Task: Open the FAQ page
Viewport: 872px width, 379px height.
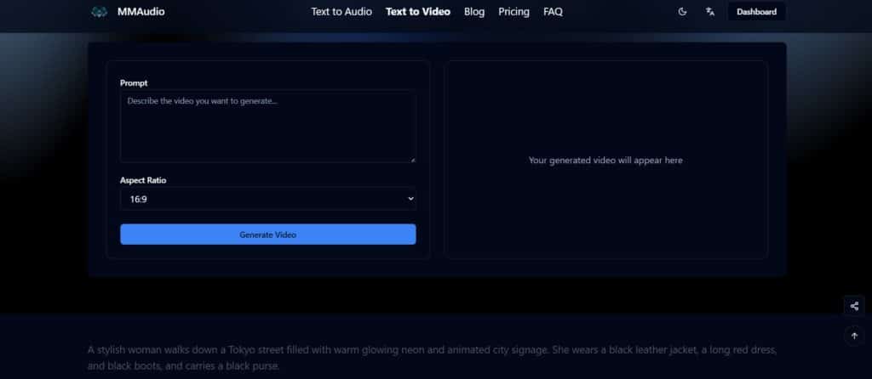Action: (x=553, y=12)
